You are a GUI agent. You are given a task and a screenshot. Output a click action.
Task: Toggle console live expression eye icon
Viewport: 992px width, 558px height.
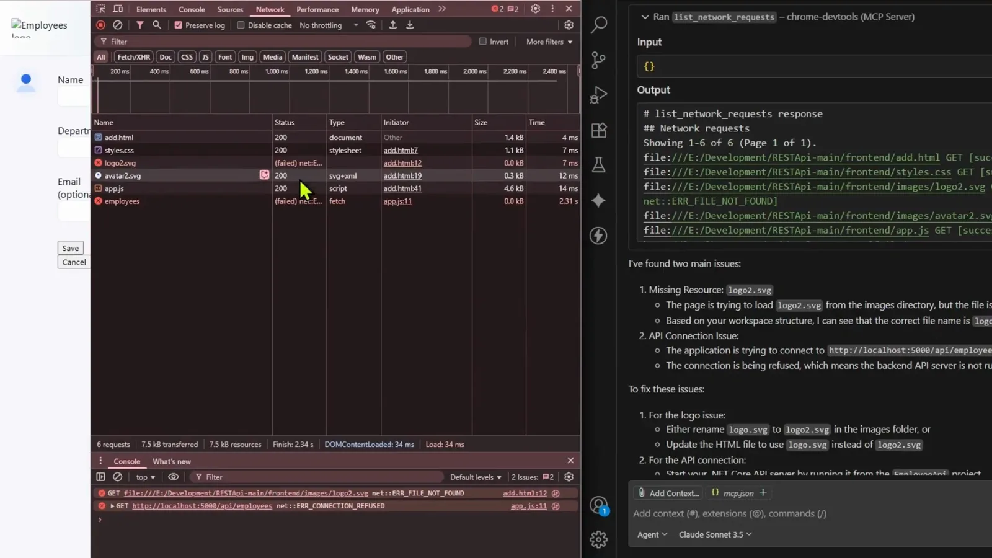tap(174, 477)
